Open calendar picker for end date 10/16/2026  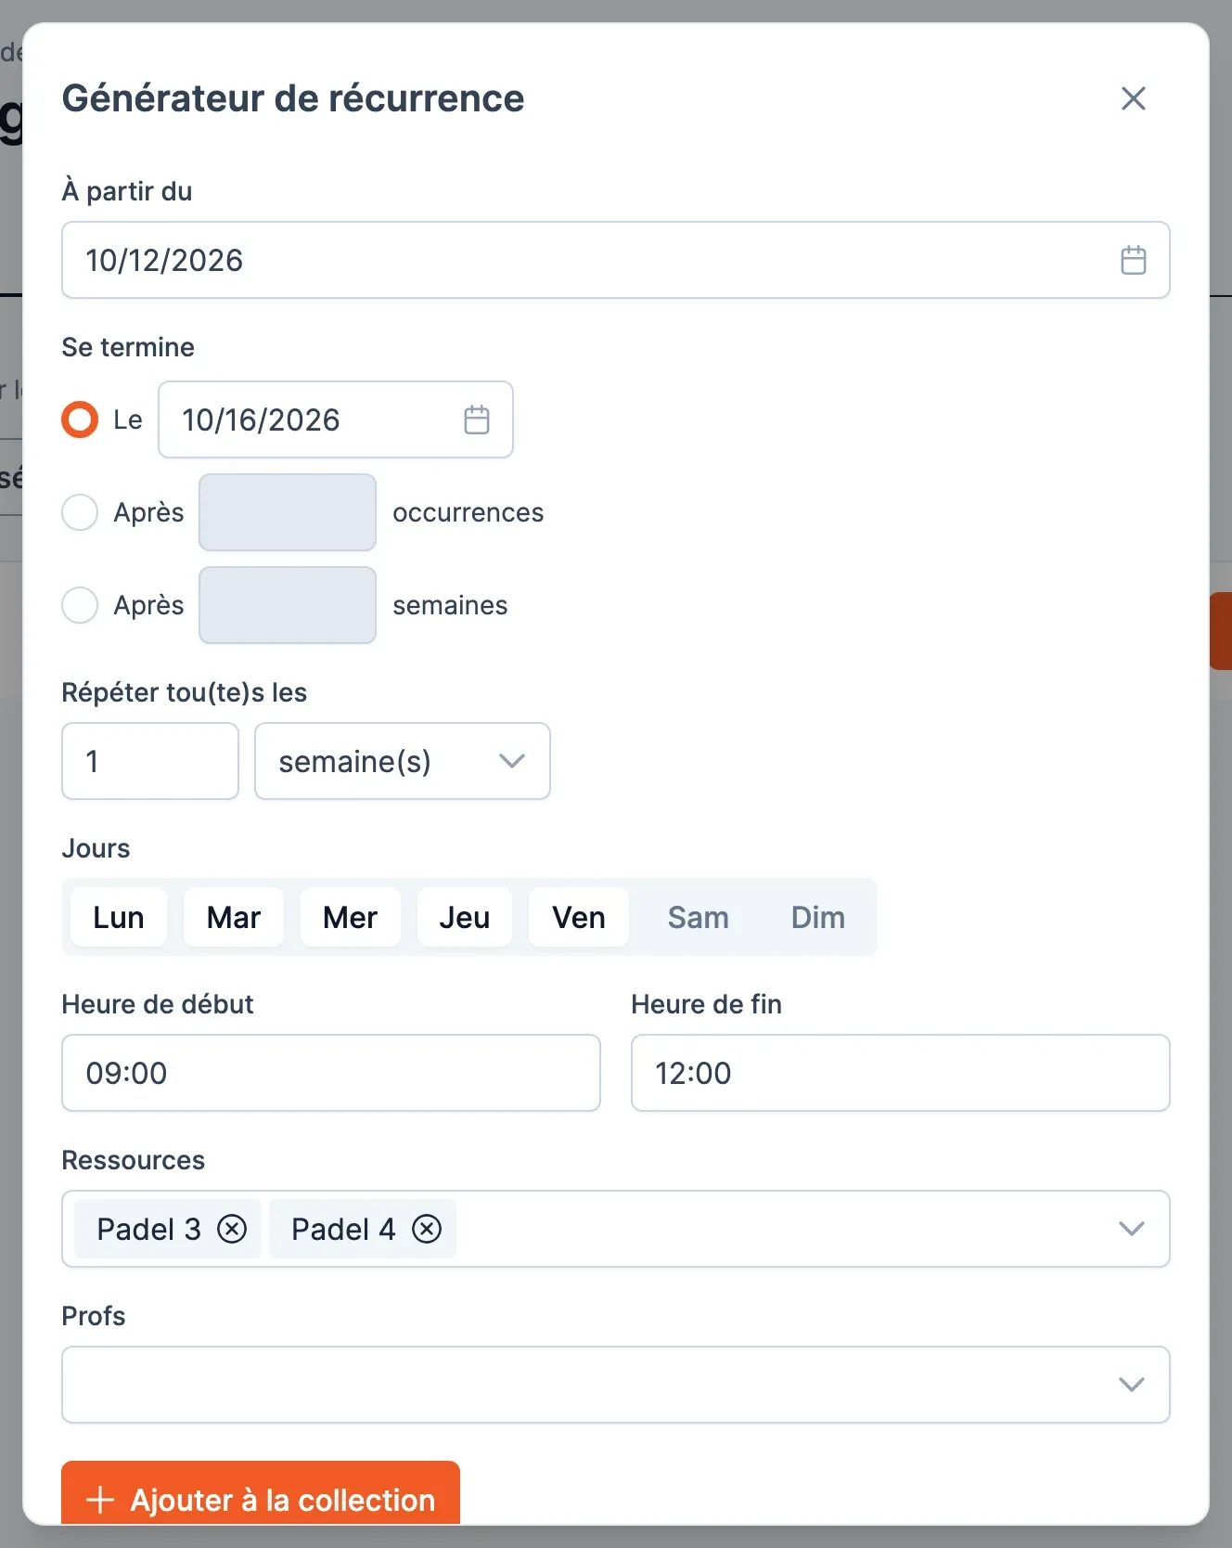(x=477, y=419)
